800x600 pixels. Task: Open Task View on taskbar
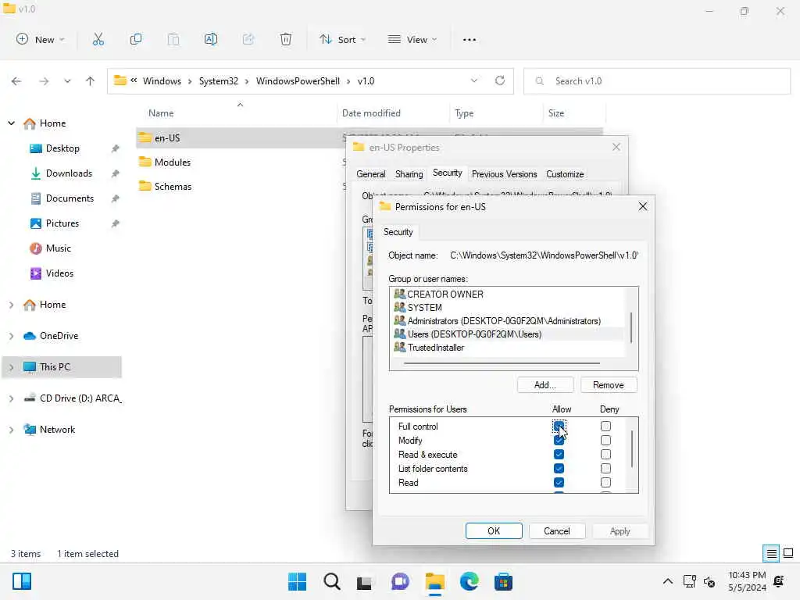[x=364, y=583]
